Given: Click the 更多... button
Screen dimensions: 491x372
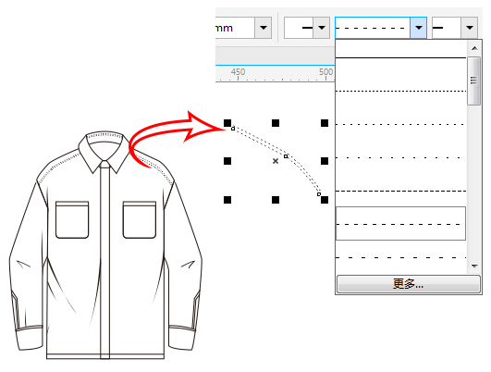Looking at the screenshot, I should point(409,284).
